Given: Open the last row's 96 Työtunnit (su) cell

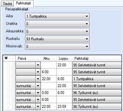Looking at the screenshot, I should (x=97, y=106).
